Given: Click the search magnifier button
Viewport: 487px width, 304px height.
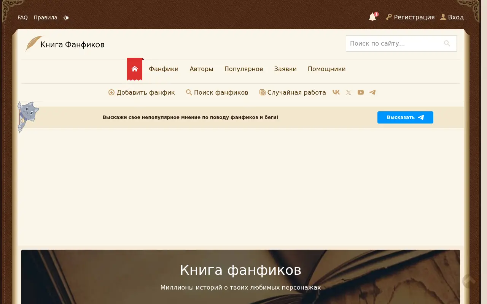Looking at the screenshot, I should coord(447,43).
